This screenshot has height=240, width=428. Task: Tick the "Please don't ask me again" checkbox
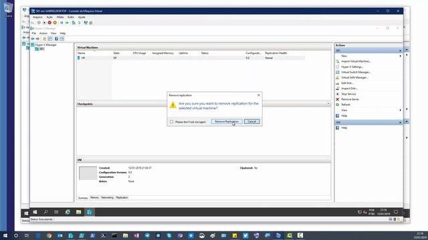(171, 121)
